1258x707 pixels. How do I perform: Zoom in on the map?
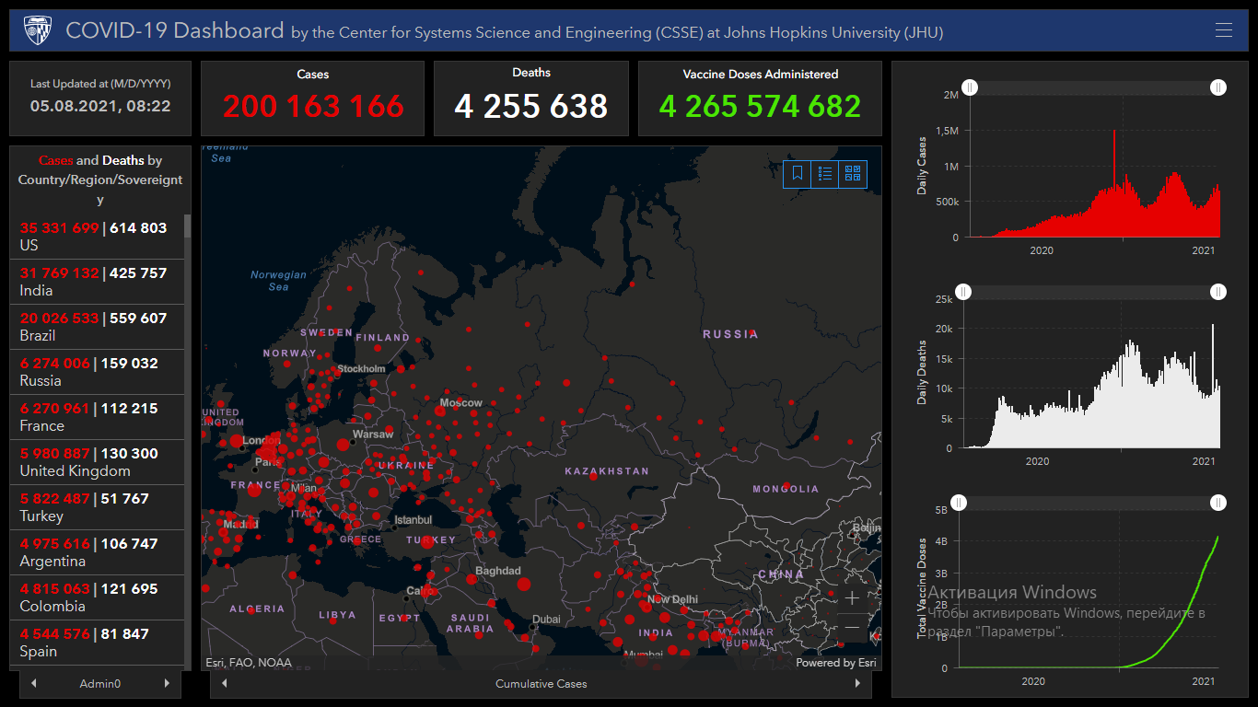[852, 598]
